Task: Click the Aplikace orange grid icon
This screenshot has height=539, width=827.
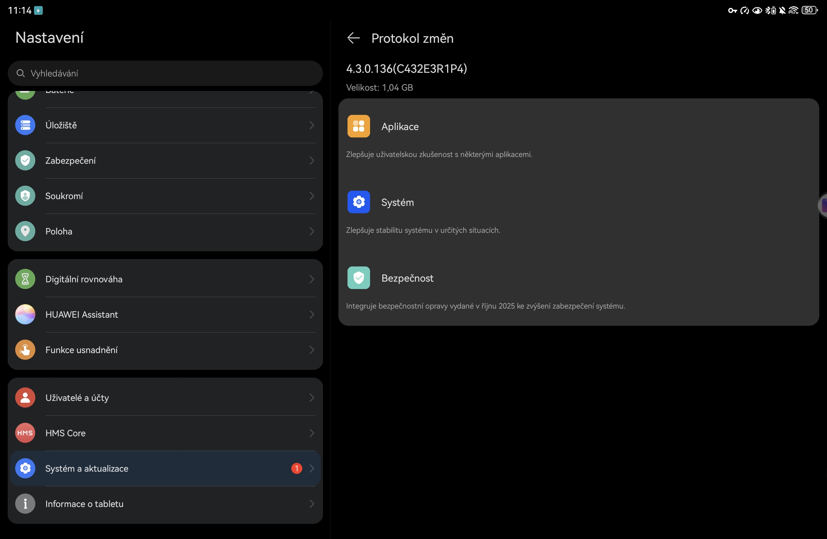Action: click(x=359, y=126)
